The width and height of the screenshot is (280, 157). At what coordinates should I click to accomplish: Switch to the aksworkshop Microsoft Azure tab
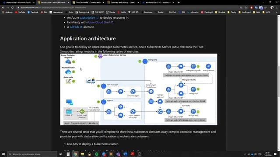coord(18,3)
